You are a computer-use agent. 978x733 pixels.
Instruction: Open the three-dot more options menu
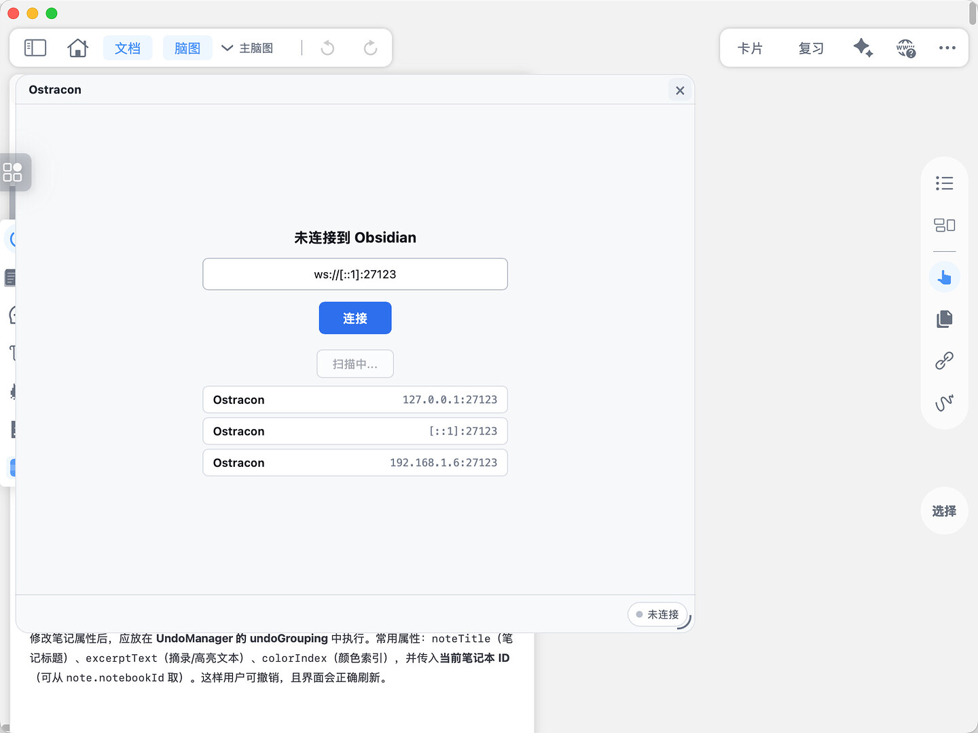point(947,48)
